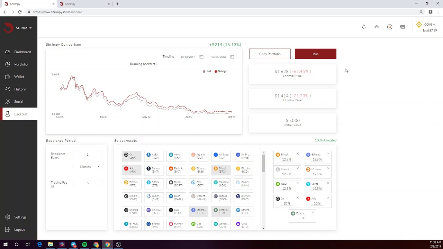Open Portfolio in the sidebar
Image resolution: width=443 pixels, height=249 pixels.
(x=19, y=64)
